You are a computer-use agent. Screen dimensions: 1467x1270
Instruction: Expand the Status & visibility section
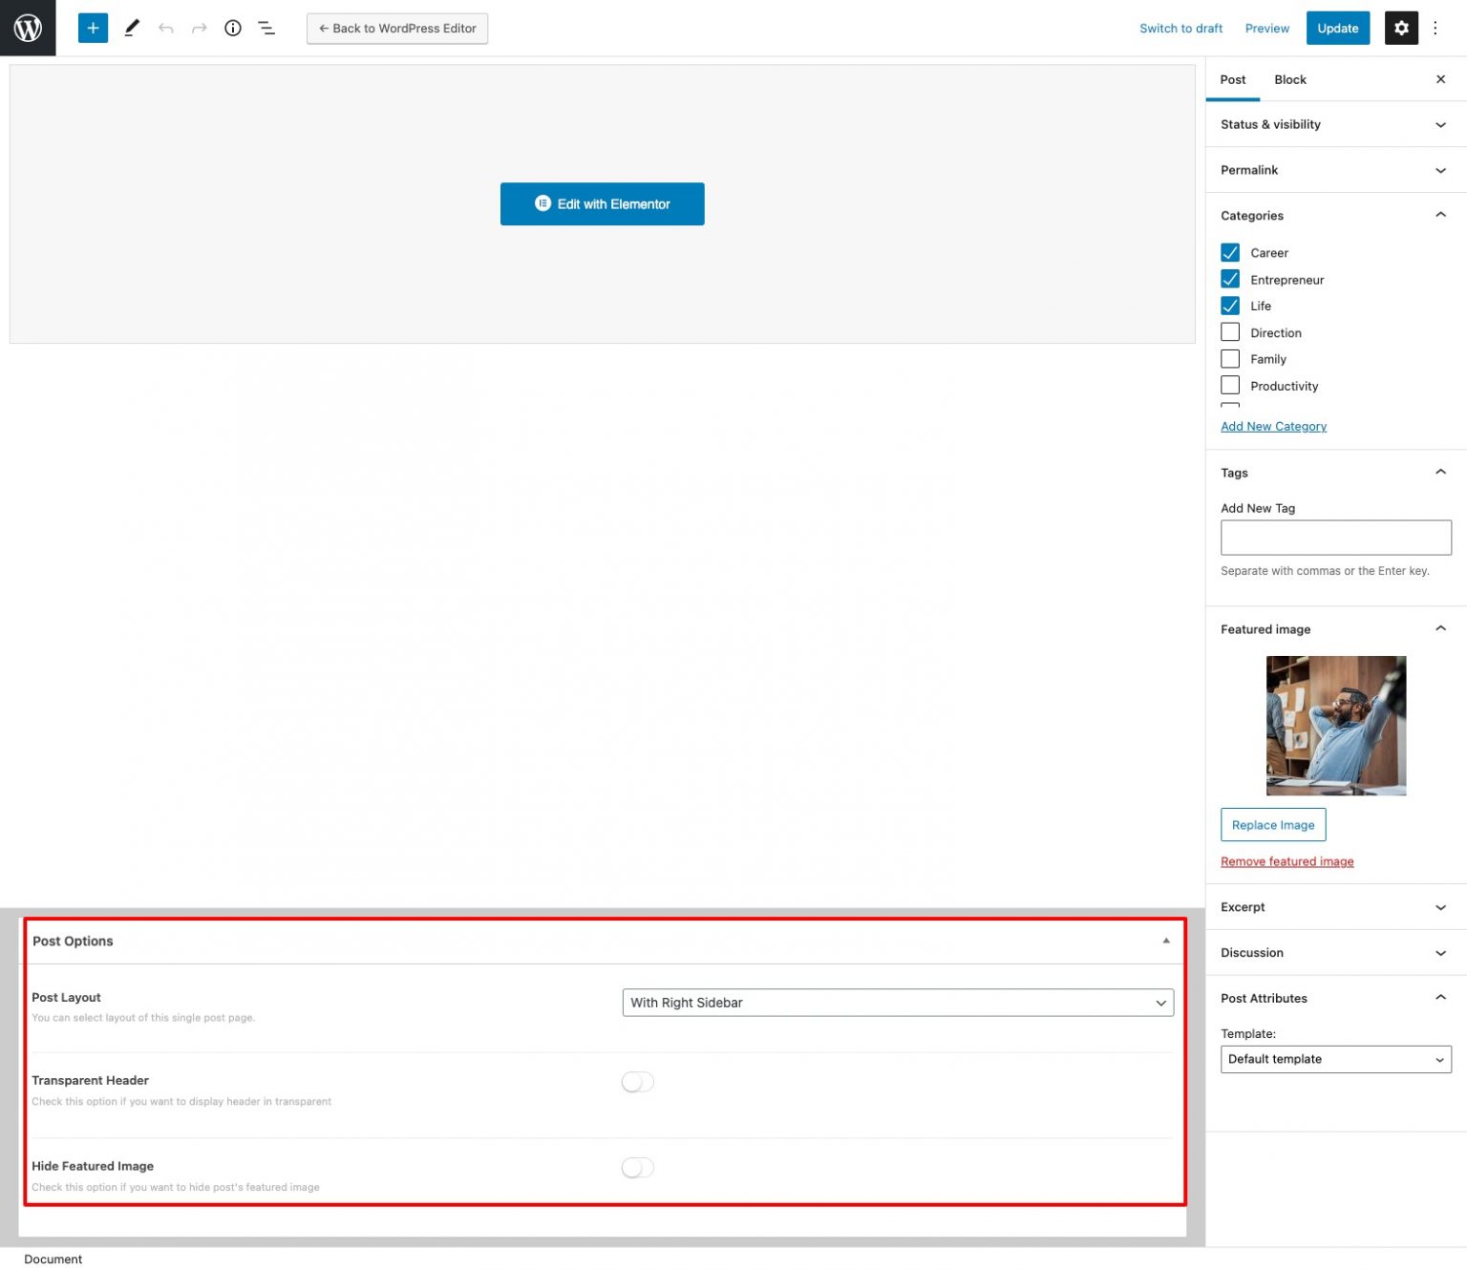pyautogui.click(x=1335, y=124)
